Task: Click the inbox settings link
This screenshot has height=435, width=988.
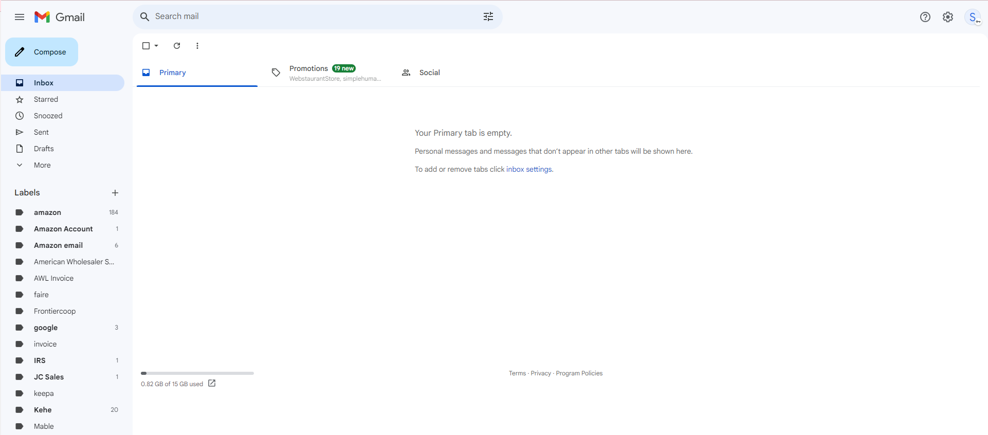Action: tap(529, 169)
